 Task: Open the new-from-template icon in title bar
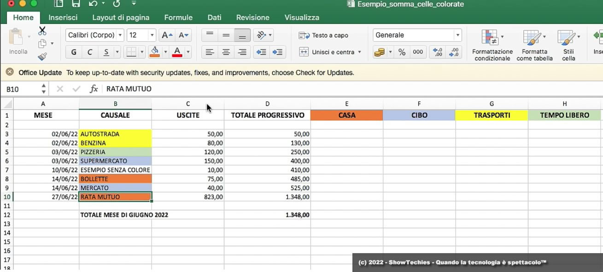click(59, 4)
